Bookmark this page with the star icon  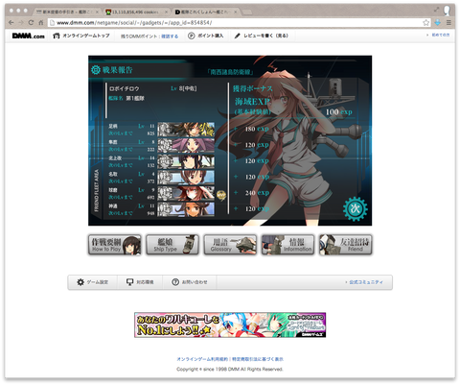tap(425, 22)
